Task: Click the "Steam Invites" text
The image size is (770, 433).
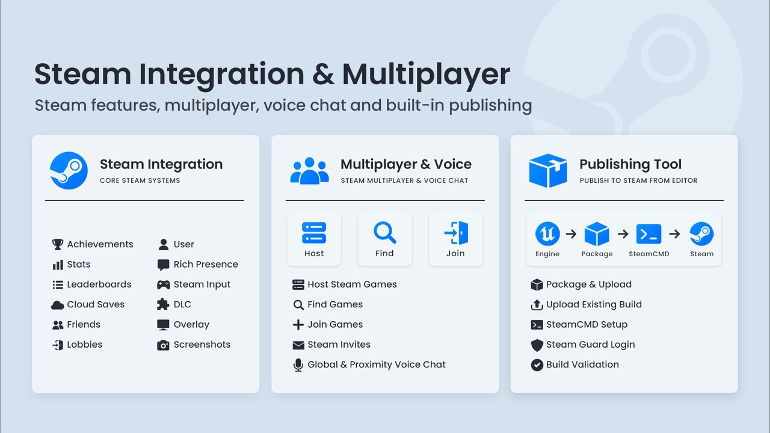Action: click(339, 345)
